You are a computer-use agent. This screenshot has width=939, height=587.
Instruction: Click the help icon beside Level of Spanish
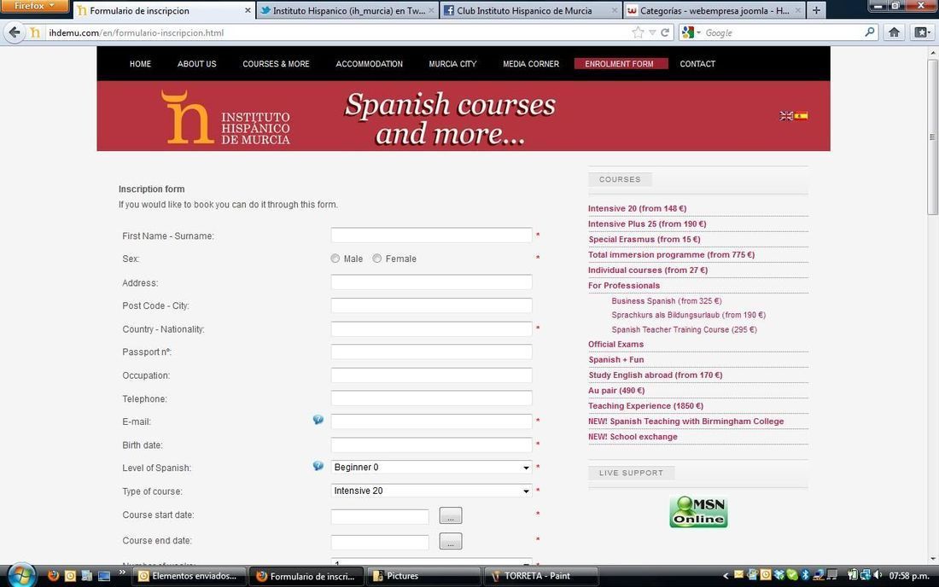[318, 466]
